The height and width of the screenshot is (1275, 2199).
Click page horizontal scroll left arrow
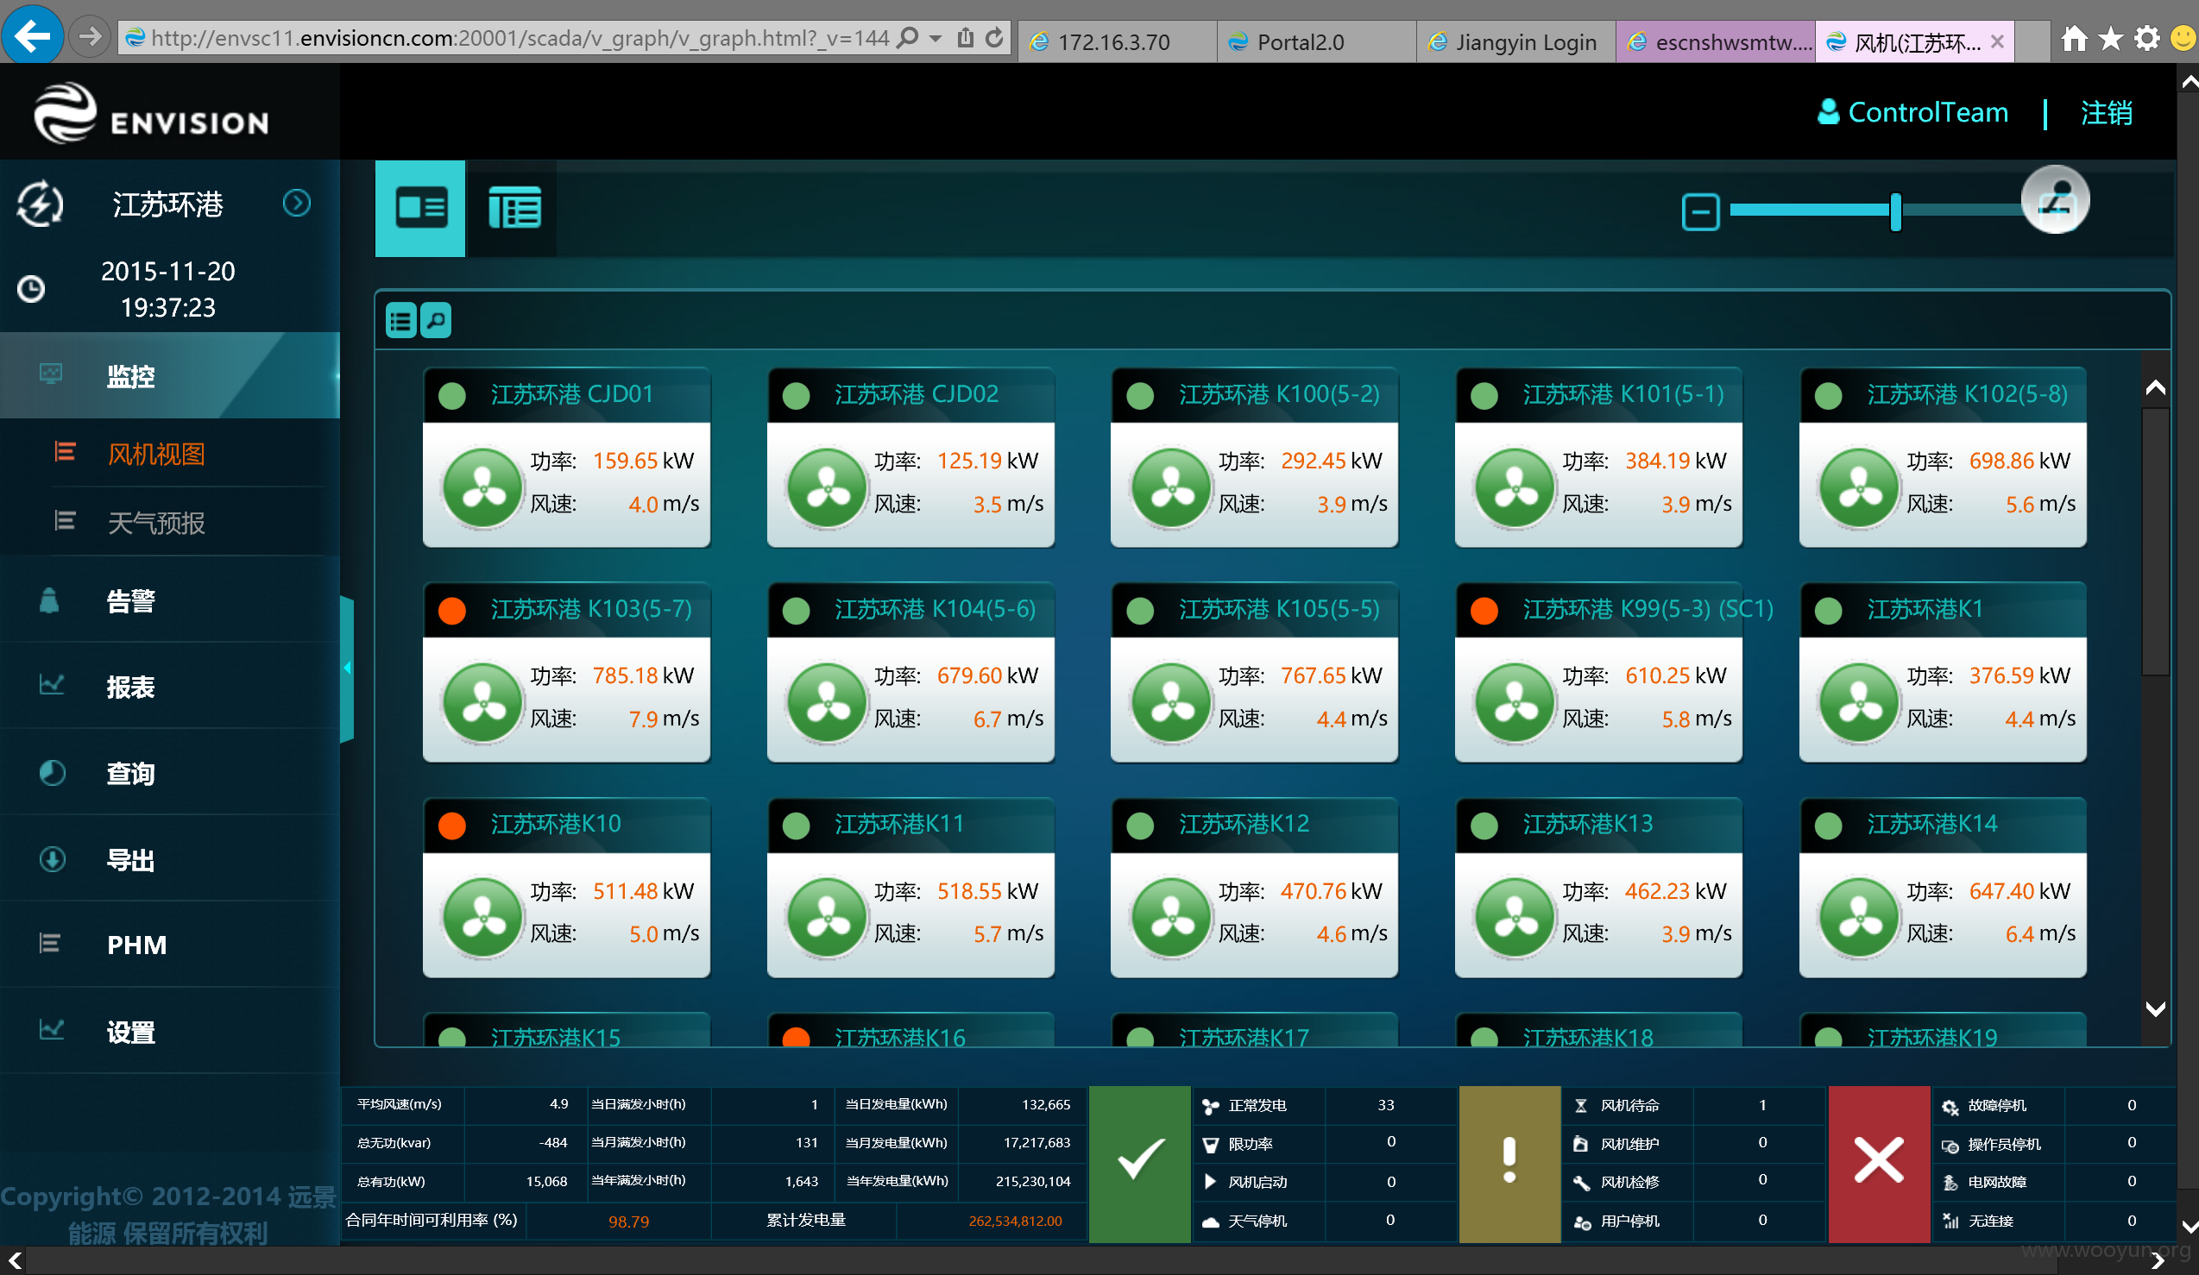coord(16,1261)
